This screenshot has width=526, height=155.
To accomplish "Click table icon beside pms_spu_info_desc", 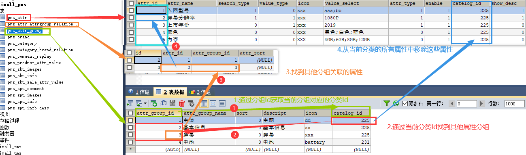I will [x=3, y=108].
